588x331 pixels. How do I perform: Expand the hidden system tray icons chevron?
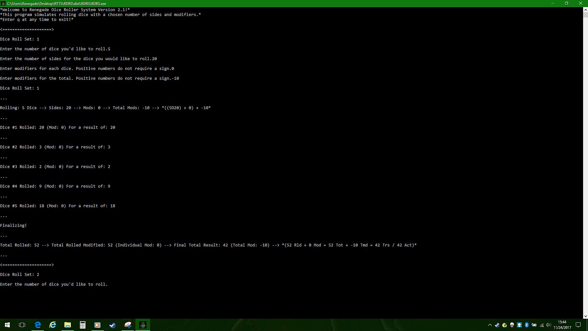click(x=490, y=325)
